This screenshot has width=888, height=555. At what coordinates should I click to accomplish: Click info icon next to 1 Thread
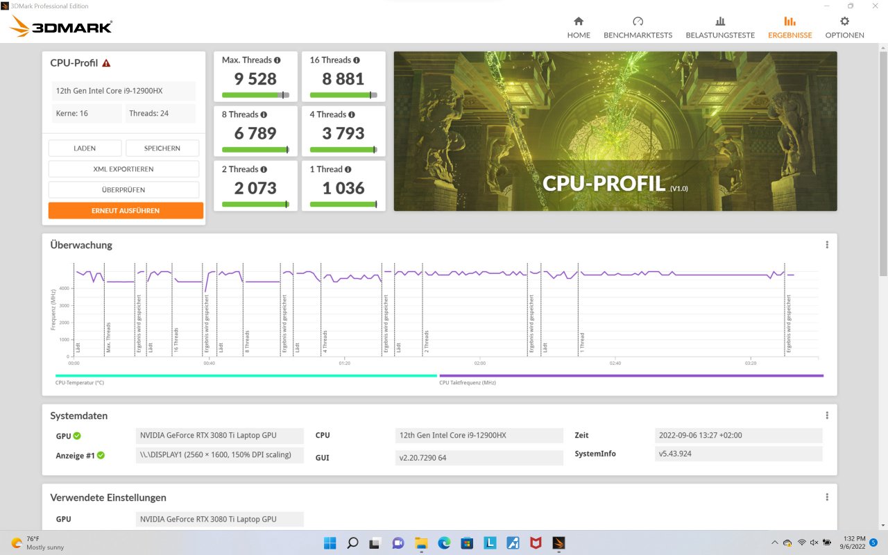348,169
